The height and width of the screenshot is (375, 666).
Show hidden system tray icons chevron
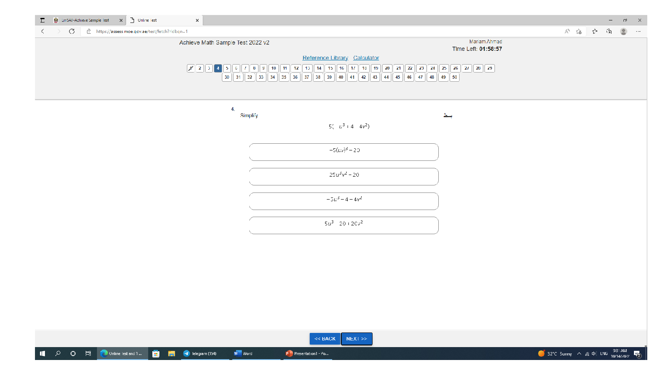tap(579, 354)
